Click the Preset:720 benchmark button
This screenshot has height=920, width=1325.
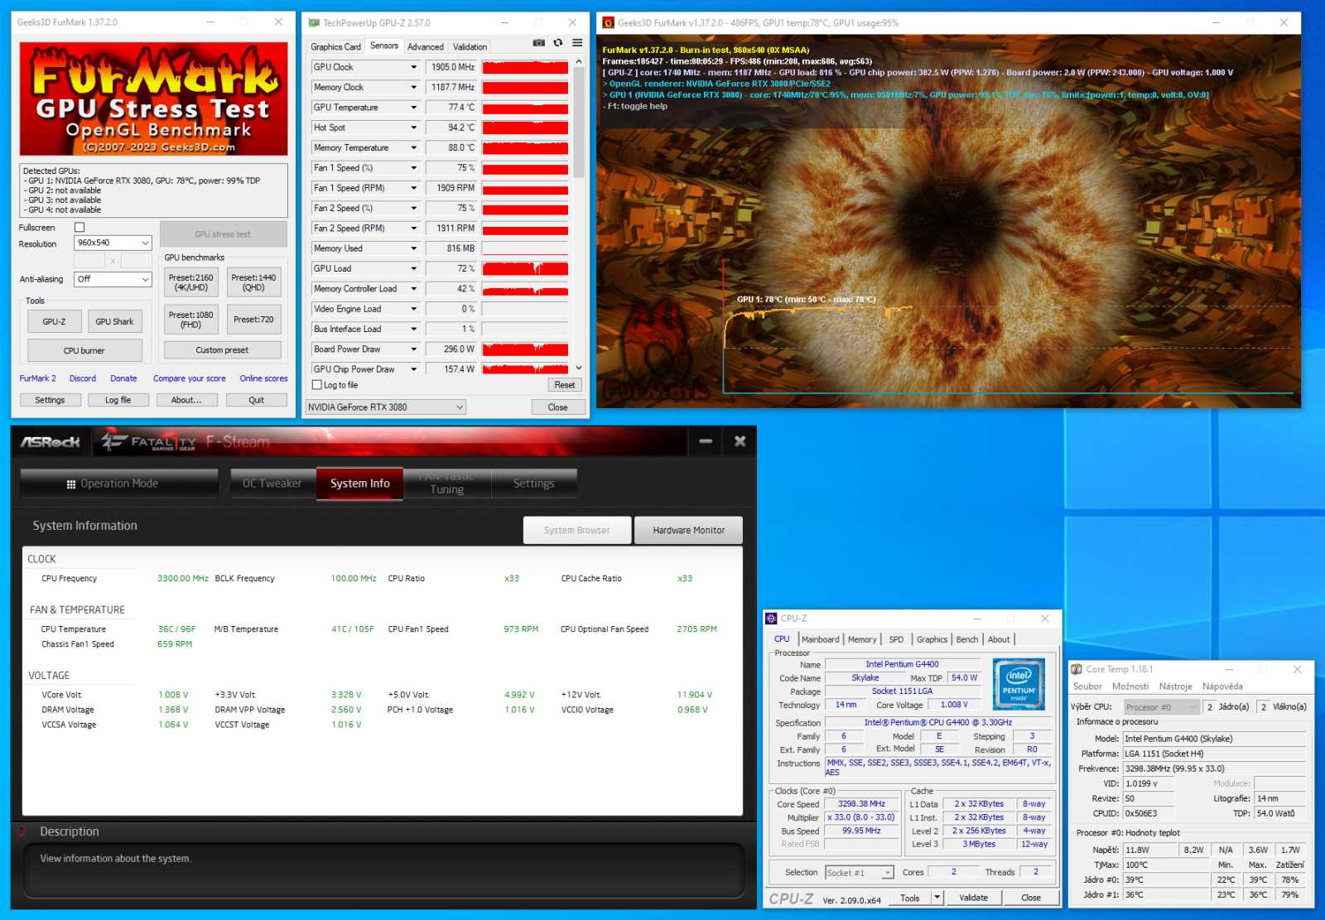[x=253, y=320]
